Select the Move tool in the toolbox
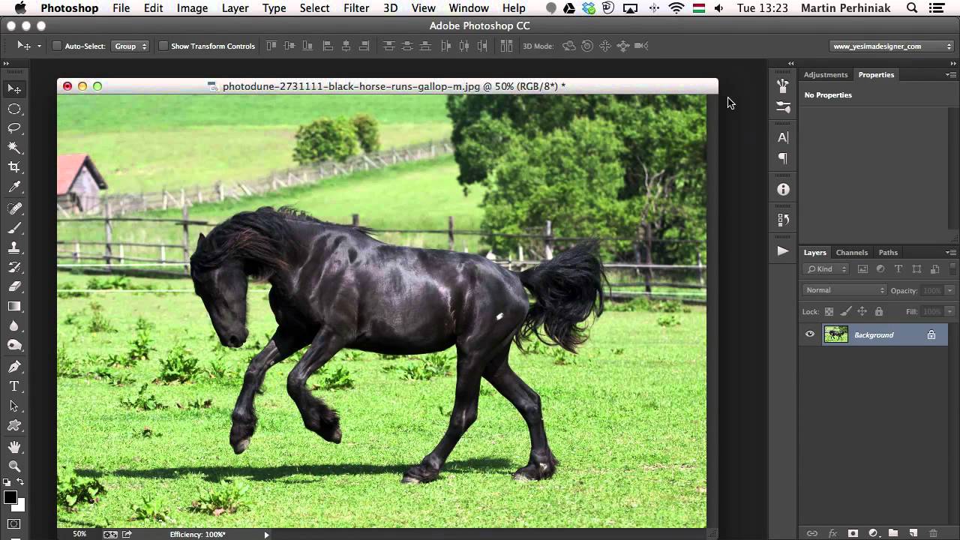960x540 pixels. 14,89
